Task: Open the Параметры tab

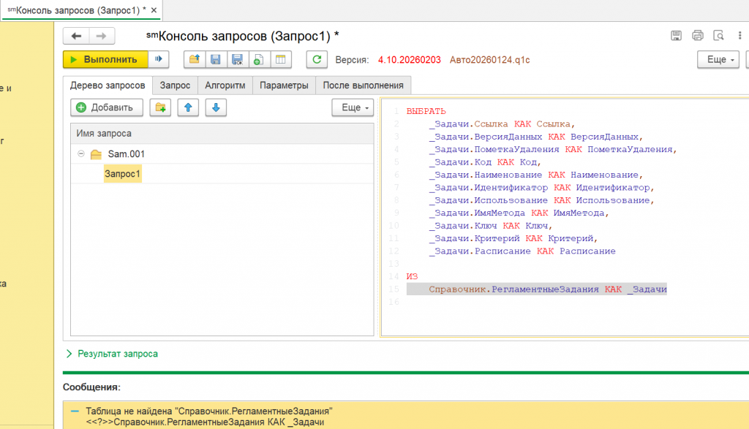Action: [284, 86]
